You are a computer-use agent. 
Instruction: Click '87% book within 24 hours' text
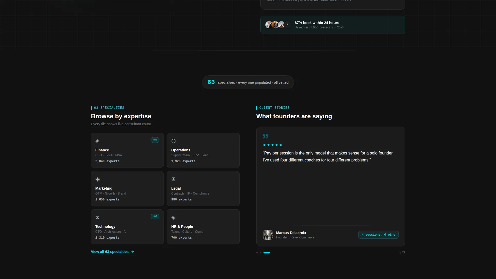pyautogui.click(x=317, y=23)
